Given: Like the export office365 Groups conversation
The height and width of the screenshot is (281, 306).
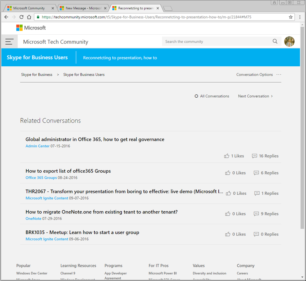Looking at the screenshot, I should coord(228,173).
